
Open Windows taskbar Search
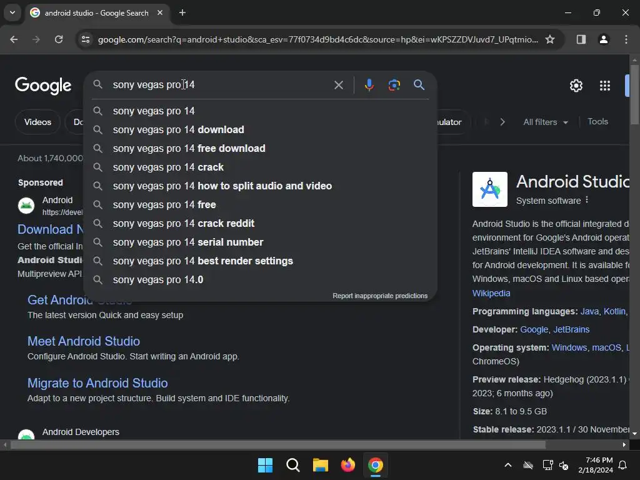[292, 465]
